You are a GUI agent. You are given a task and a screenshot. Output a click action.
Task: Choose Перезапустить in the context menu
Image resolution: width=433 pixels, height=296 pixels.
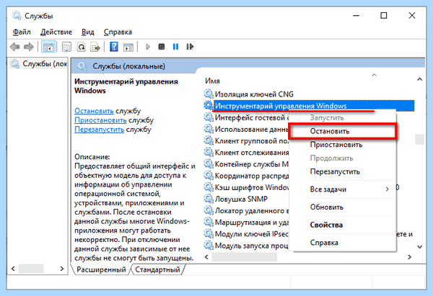[x=342, y=171]
